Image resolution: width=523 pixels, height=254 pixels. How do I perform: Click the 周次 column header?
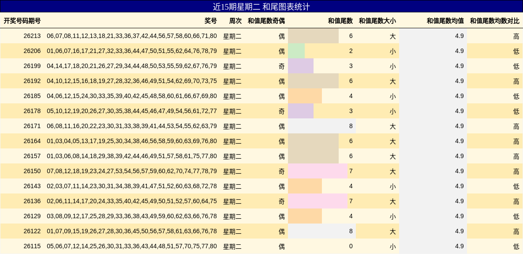pyautogui.click(x=235, y=21)
